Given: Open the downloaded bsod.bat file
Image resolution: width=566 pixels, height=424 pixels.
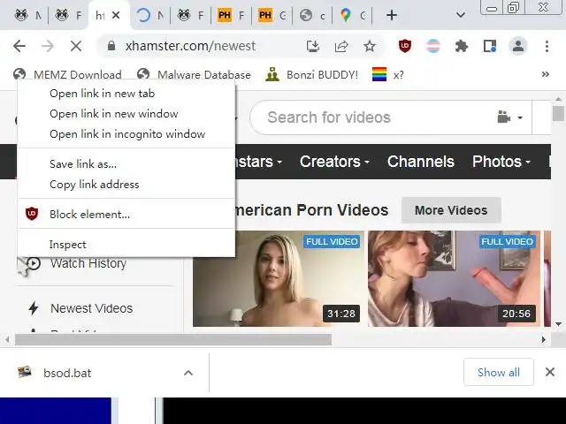Looking at the screenshot, I should pyautogui.click(x=67, y=373).
